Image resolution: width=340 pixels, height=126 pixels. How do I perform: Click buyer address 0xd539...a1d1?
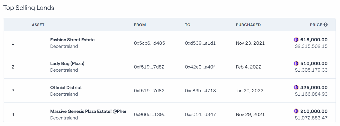coord(200,43)
